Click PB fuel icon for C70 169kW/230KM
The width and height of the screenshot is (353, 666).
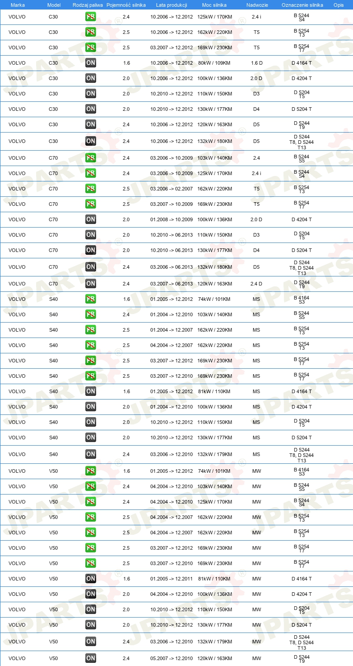click(x=91, y=204)
